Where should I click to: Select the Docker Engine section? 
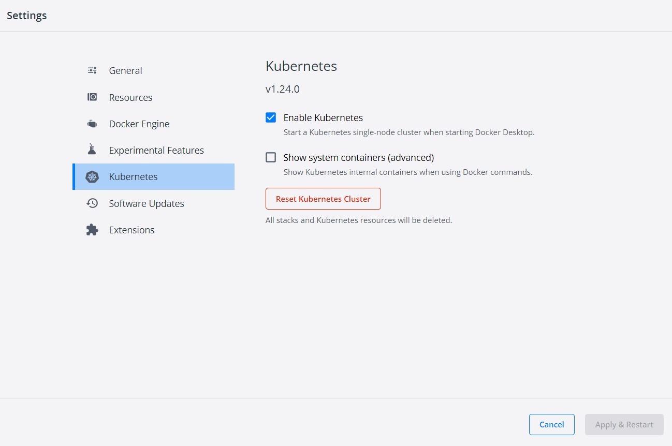click(139, 123)
